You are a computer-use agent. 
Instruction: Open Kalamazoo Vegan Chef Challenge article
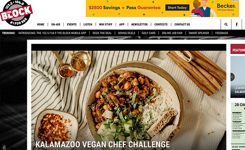(103, 144)
